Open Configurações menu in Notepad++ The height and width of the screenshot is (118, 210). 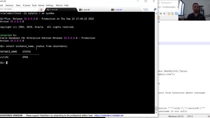[169, 7]
